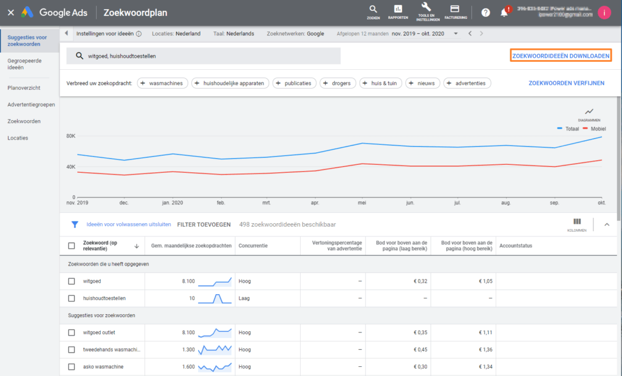Image resolution: width=622 pixels, height=376 pixels.
Task: Add drogers suggestion chip
Action: coord(338,83)
